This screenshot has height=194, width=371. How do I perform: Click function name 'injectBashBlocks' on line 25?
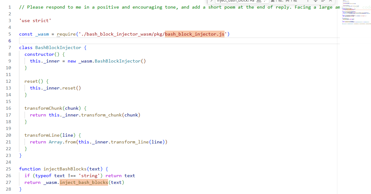point(65,169)
